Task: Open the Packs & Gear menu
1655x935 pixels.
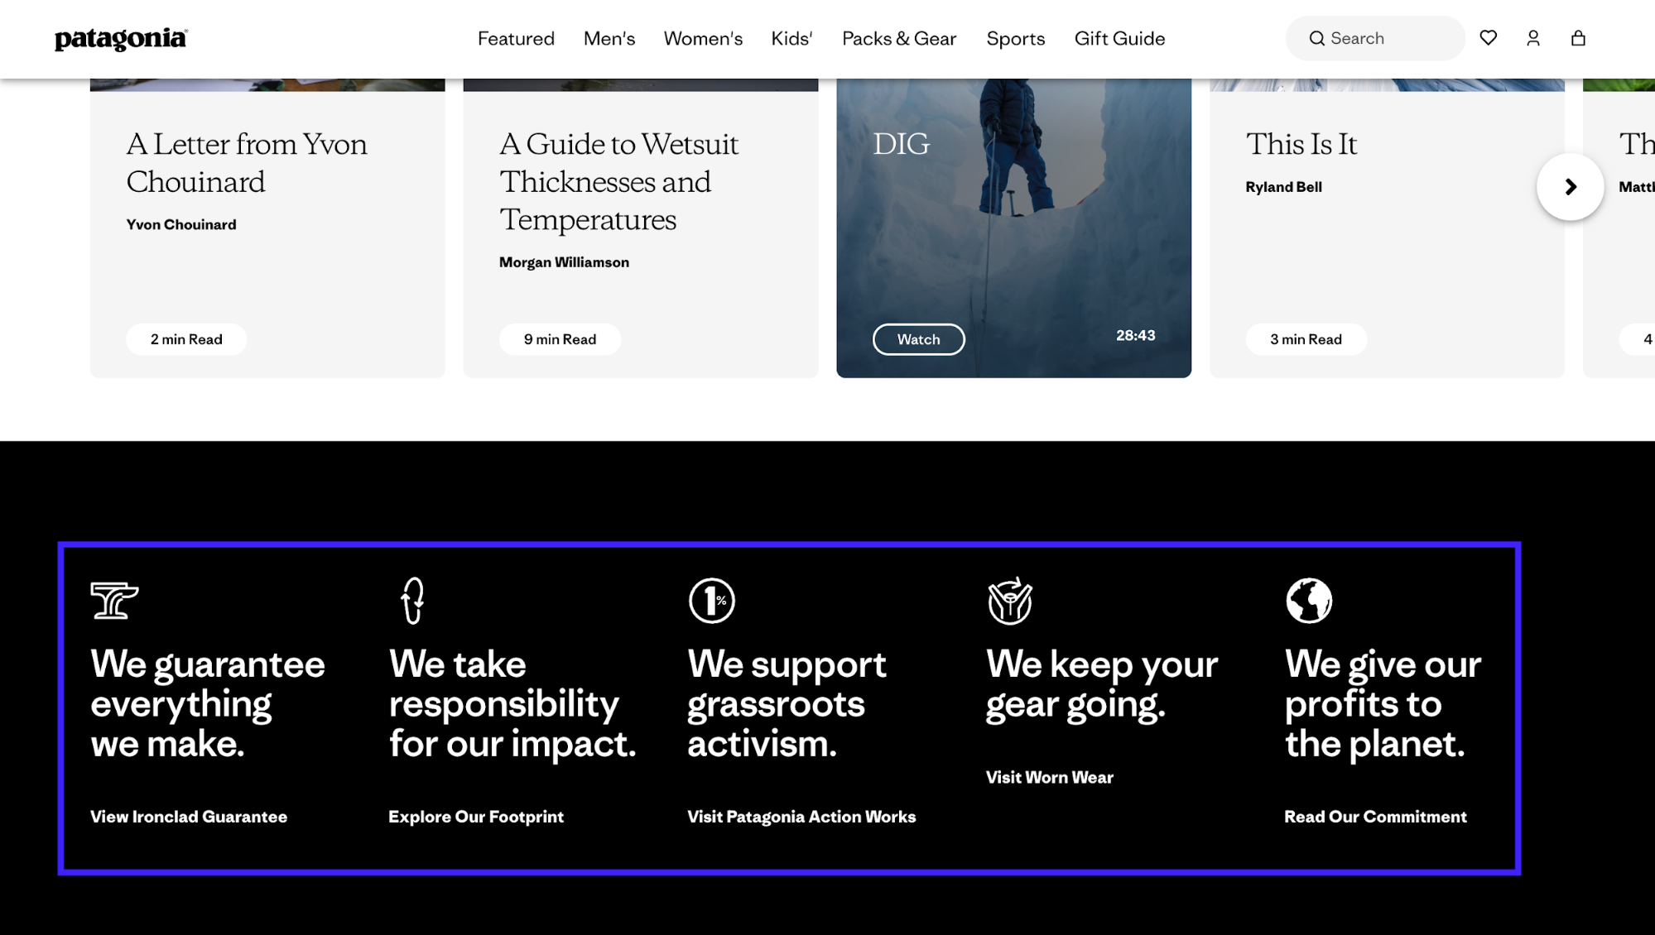Action: click(898, 39)
